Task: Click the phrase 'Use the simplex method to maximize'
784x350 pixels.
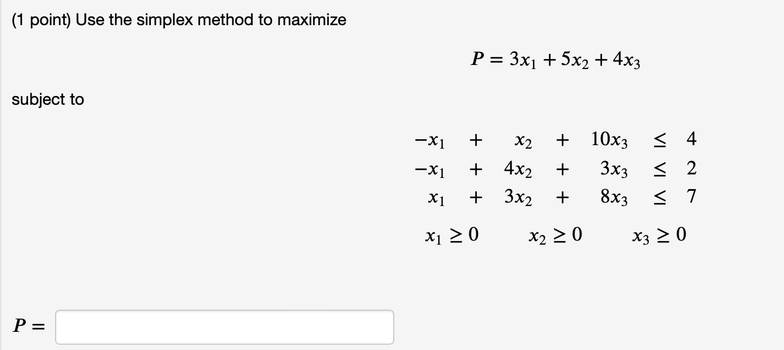Action: [x=208, y=19]
